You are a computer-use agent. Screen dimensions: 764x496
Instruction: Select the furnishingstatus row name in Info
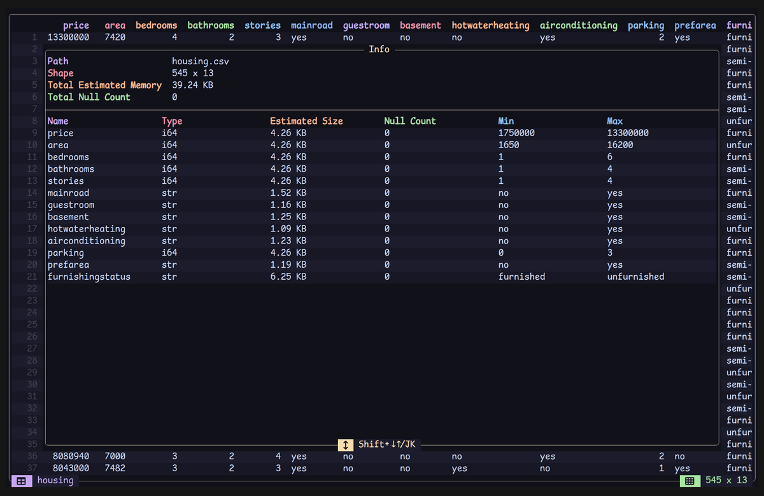point(89,277)
